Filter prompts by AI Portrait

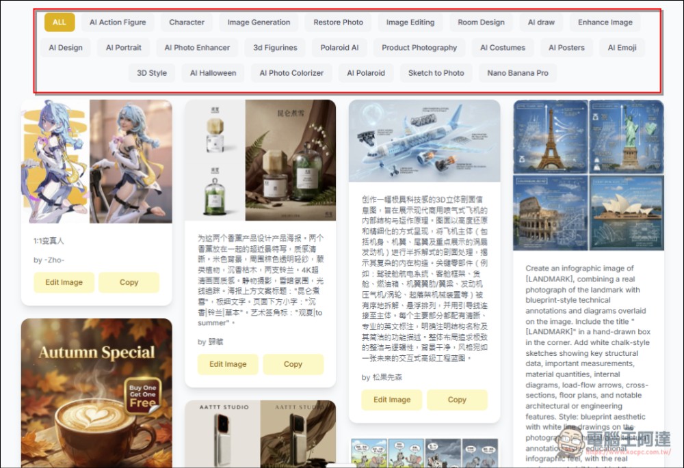[x=124, y=48]
